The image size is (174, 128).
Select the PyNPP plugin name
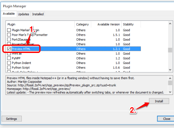pos(16,58)
